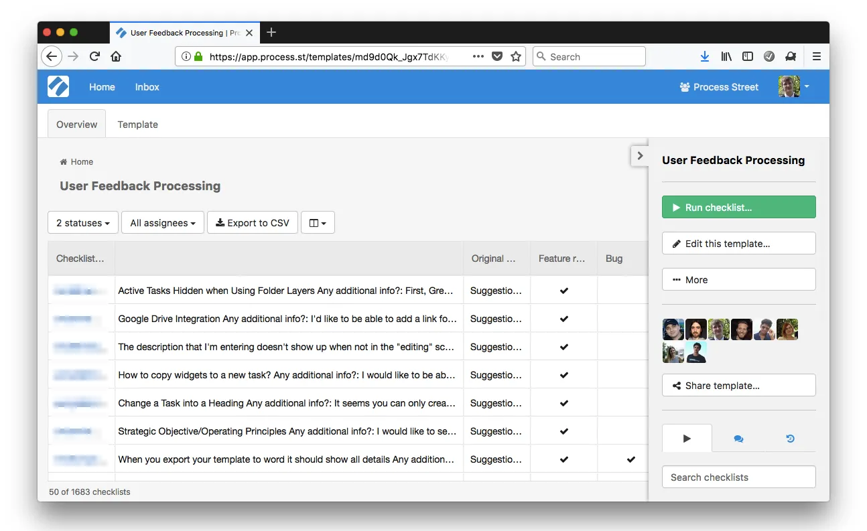Open the activity history tab icon
Screen dimensions: 867x531
[790, 439]
